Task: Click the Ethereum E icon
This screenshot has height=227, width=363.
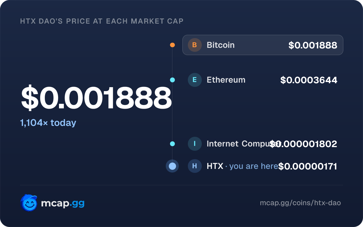Action: [195, 80]
